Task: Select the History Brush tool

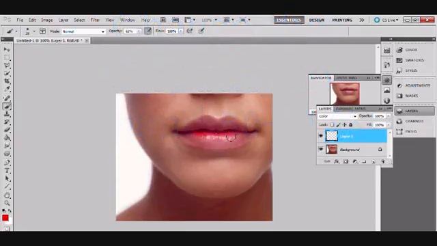Action: coord(7,122)
